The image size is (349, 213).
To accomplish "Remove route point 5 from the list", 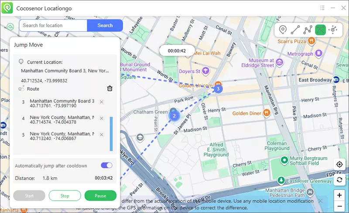I will click(x=102, y=134).
